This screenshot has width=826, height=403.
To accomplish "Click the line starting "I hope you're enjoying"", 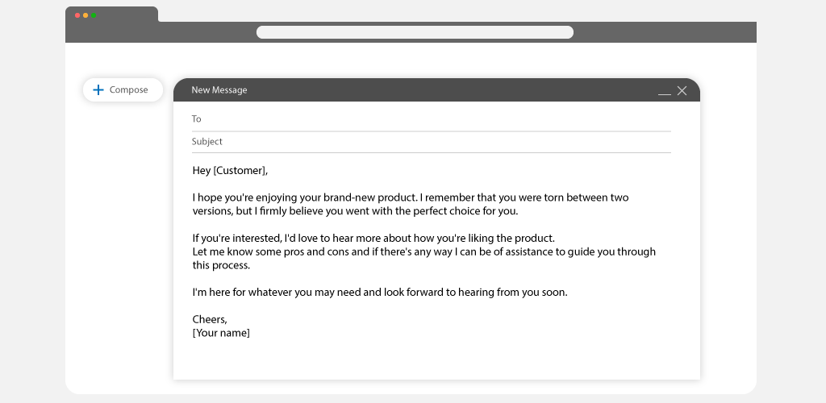I will [411, 197].
